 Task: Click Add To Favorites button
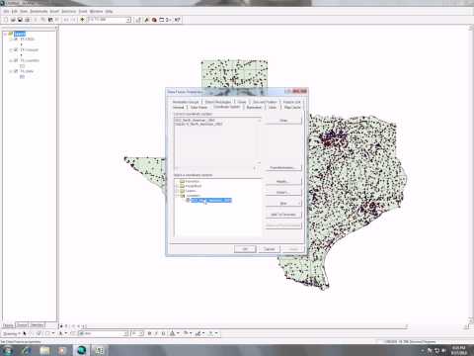coord(283,215)
